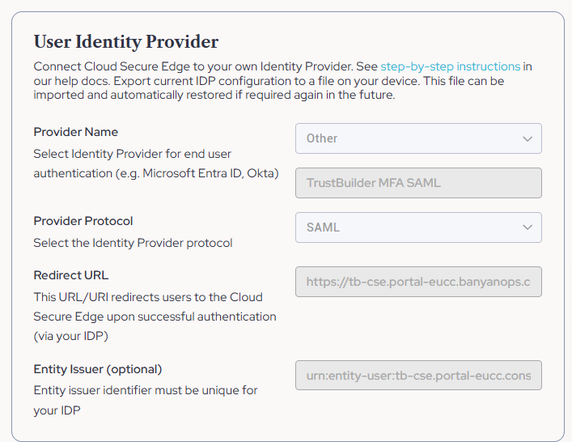Screen dimensions: 572x442
Task: Select the Entity Issuer urn text field
Action: 418,376
